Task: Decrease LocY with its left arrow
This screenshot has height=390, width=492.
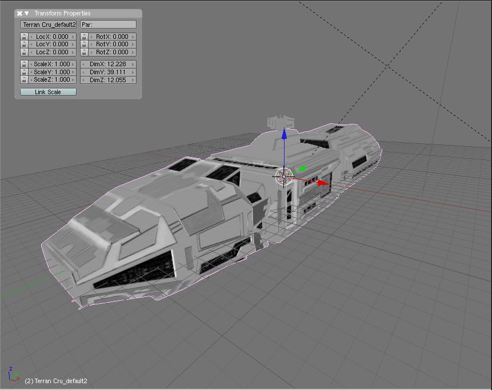Action: point(31,44)
